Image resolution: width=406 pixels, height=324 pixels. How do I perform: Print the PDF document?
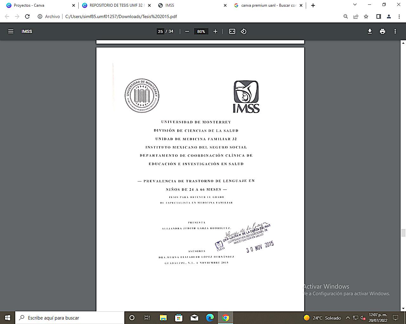tap(383, 31)
